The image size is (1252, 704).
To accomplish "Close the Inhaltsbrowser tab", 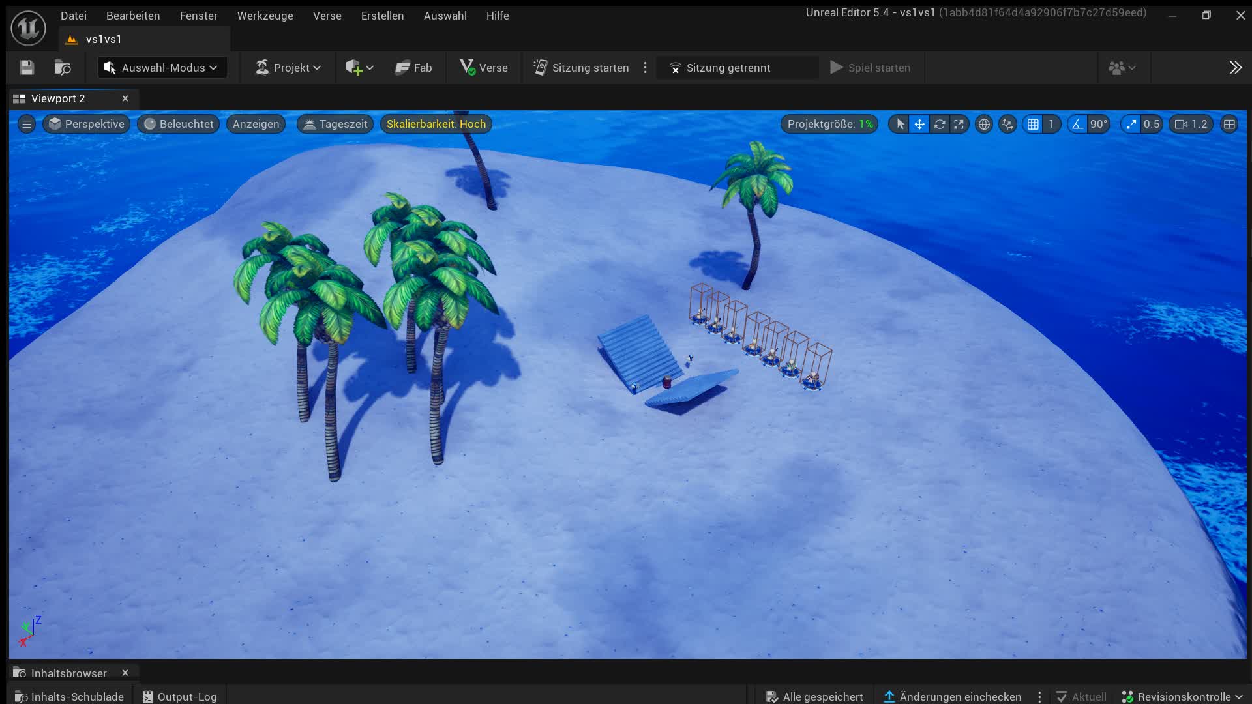I will tap(125, 673).
